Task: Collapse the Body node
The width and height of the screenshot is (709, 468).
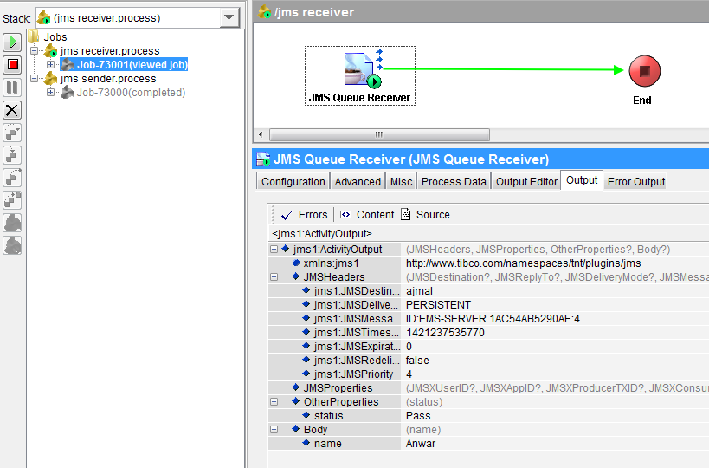Action: coord(274,429)
